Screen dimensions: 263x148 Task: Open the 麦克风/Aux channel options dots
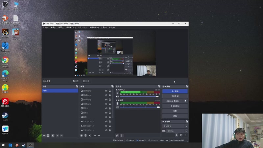(x=117, y=93)
